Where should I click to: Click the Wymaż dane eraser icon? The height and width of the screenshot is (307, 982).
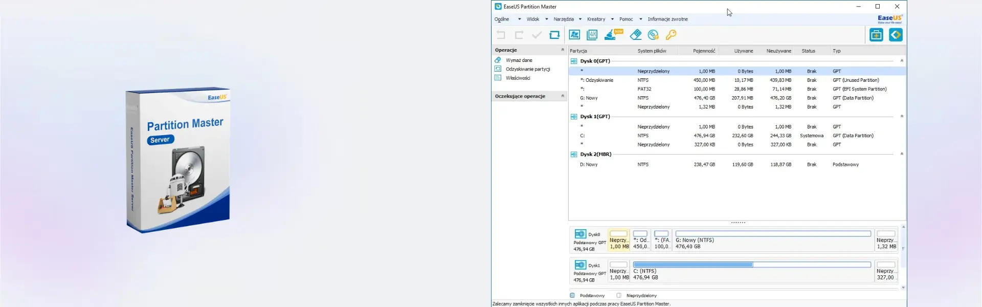(498, 60)
